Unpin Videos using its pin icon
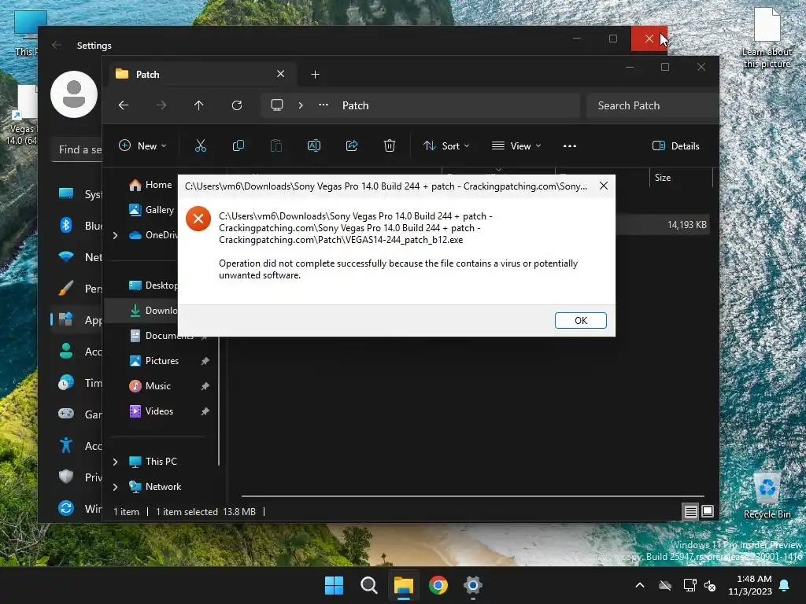806x604 pixels. coord(205,411)
